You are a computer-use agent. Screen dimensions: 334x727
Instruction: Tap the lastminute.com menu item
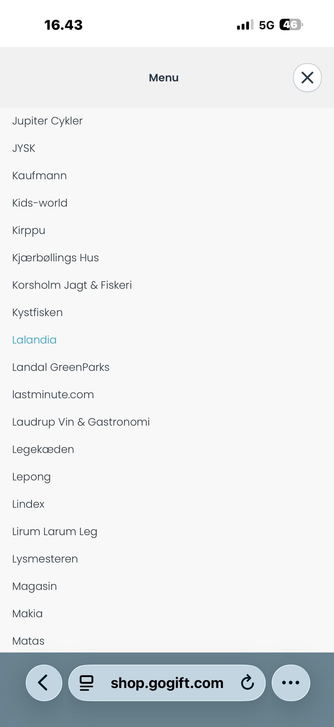[x=53, y=395]
